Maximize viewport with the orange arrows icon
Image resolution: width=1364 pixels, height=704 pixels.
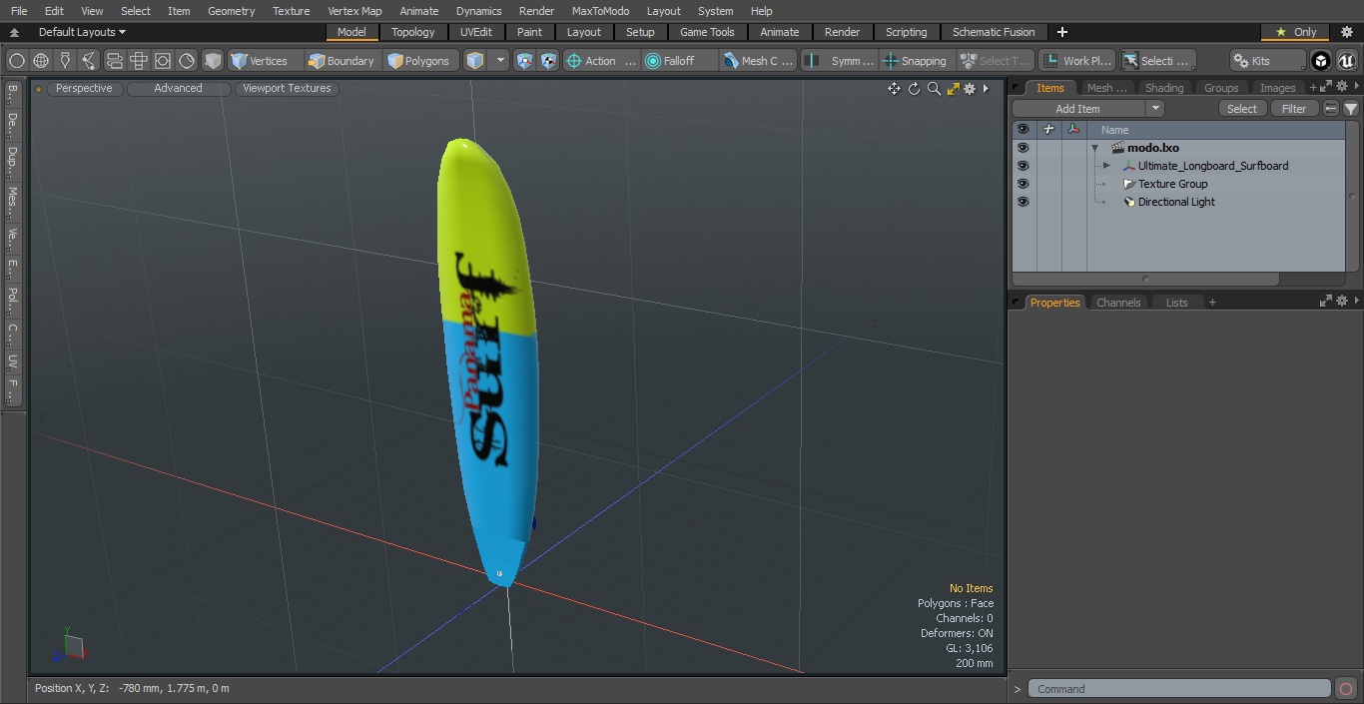pos(953,89)
